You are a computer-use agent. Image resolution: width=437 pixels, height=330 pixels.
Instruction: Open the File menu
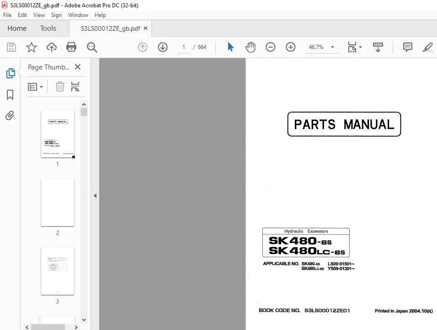(7, 15)
